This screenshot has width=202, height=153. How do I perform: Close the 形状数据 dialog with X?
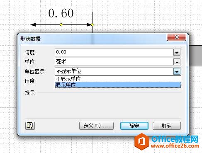176,37
